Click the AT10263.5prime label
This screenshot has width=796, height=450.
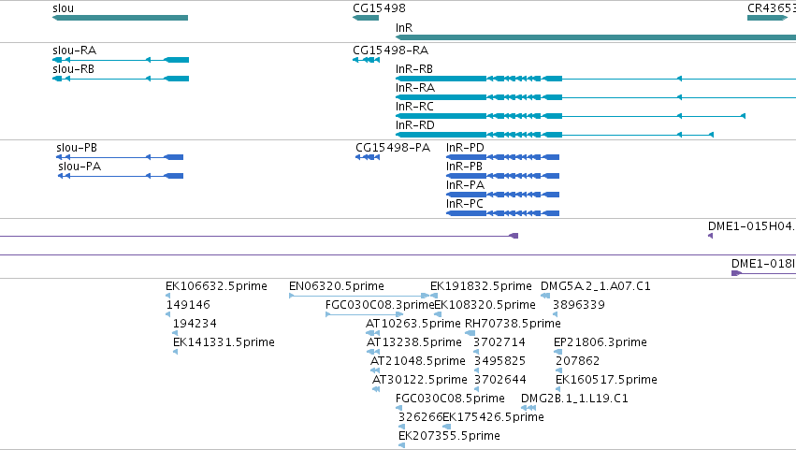click(413, 324)
